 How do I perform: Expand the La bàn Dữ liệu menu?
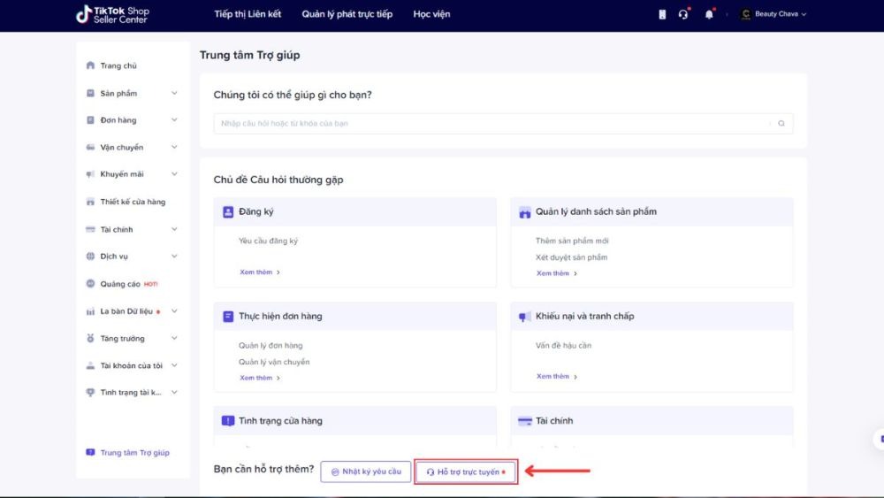coord(174,310)
